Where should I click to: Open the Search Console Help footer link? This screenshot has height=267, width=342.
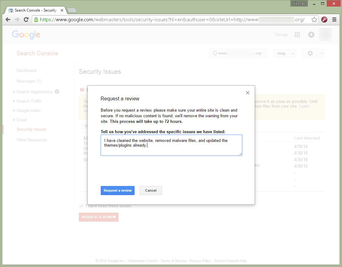click(231, 261)
